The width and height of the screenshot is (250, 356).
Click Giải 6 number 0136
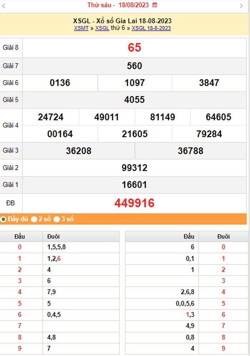pyautogui.click(x=60, y=83)
